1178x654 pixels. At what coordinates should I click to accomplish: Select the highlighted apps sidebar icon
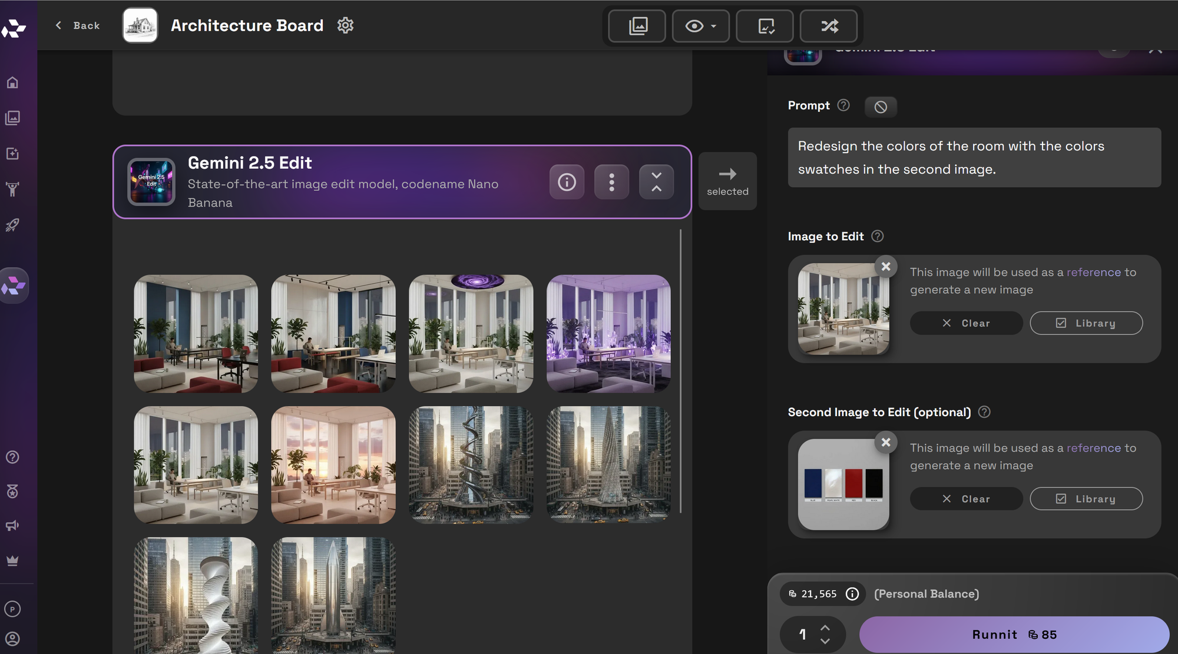[x=14, y=286]
